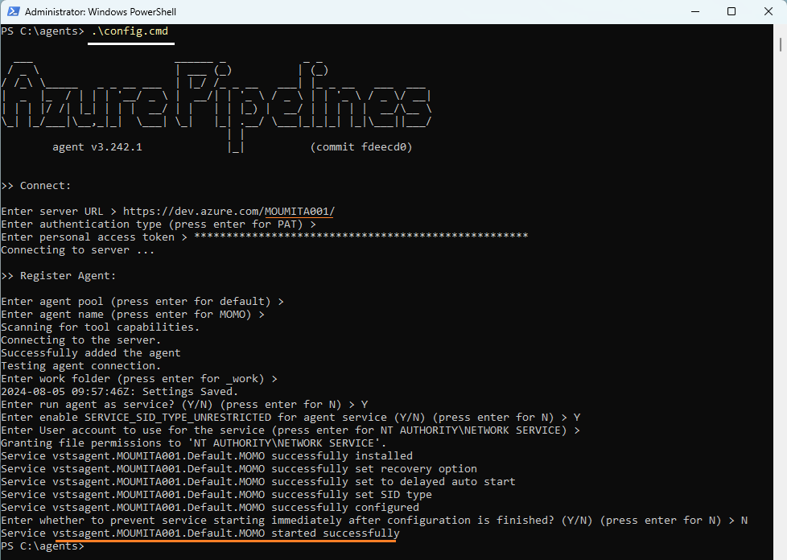Click the vertical scrollbar thumb

point(781,45)
